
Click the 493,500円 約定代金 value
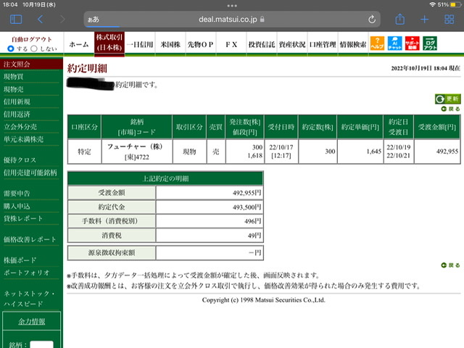(246, 207)
